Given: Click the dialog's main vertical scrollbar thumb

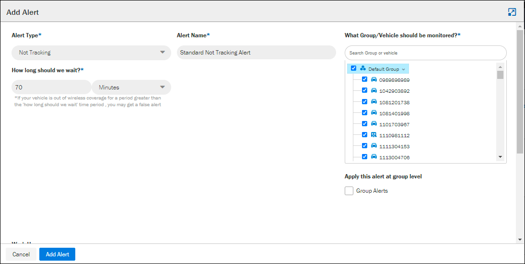Looking at the screenshot, I should (x=520, y=92).
